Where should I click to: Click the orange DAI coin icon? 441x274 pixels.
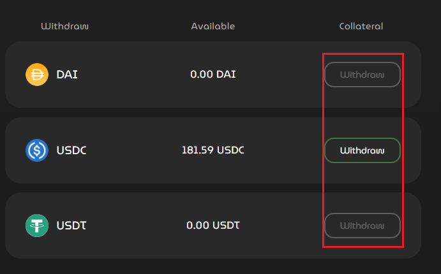tap(37, 75)
